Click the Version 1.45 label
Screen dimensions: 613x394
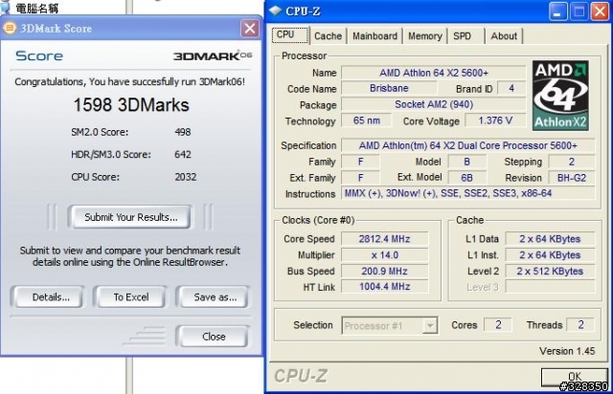[x=567, y=351]
